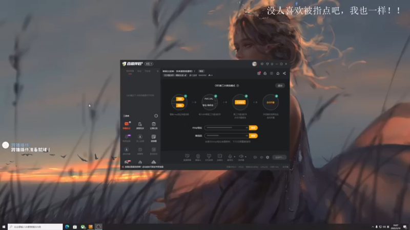Screen dimensions: 410x230
Task: Open the tool with purple badge in toolbox
Action: (x=127, y=138)
